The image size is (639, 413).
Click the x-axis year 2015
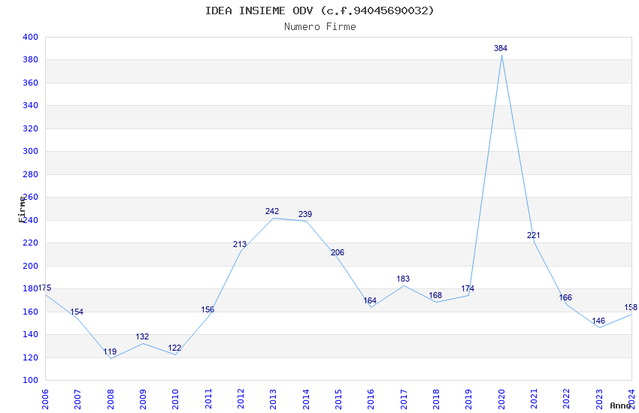(x=338, y=399)
